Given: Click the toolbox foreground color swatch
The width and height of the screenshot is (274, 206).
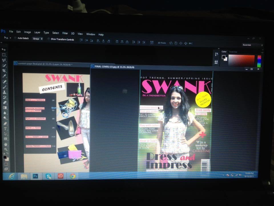Looking at the screenshot, I should click(5, 157).
